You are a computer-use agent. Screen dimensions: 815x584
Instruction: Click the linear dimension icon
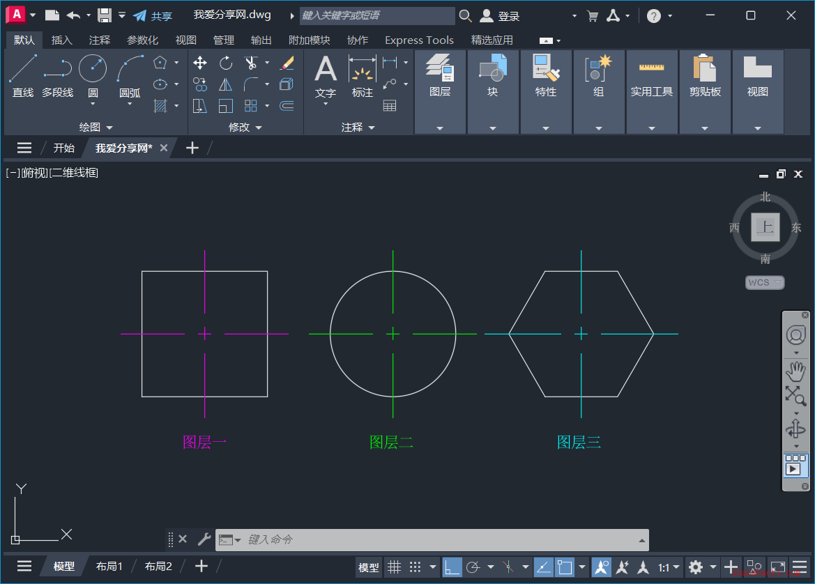pyautogui.click(x=390, y=63)
